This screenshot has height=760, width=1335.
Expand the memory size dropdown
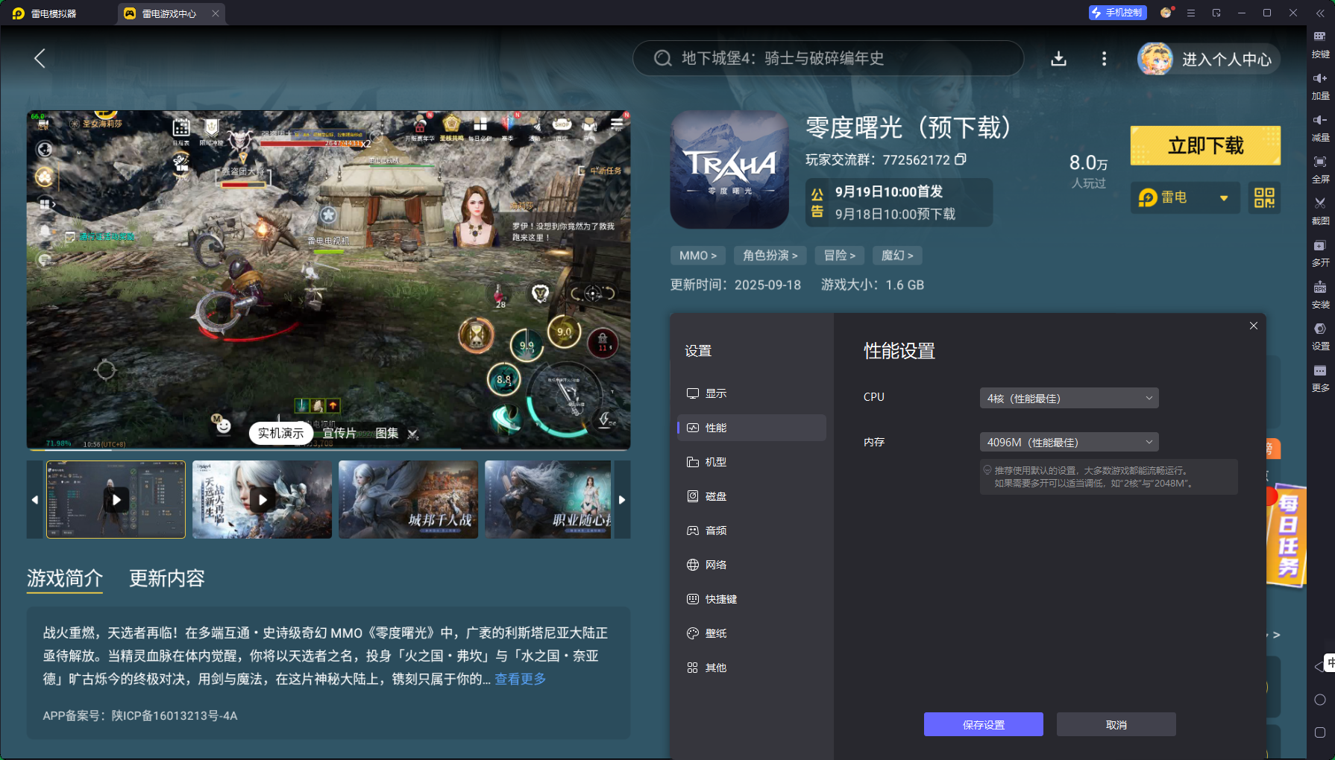click(x=1068, y=442)
